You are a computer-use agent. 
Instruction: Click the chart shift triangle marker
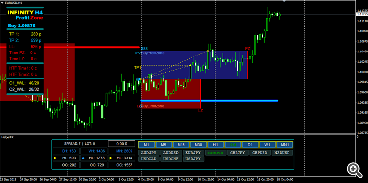click(x=284, y=1)
